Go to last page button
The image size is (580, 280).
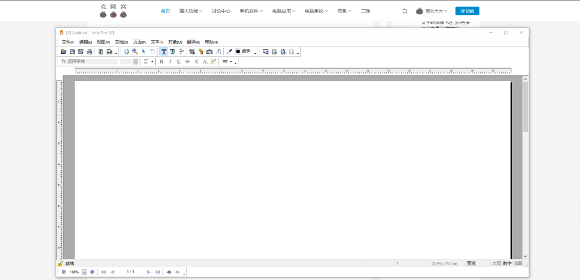pyautogui.click(x=158, y=272)
